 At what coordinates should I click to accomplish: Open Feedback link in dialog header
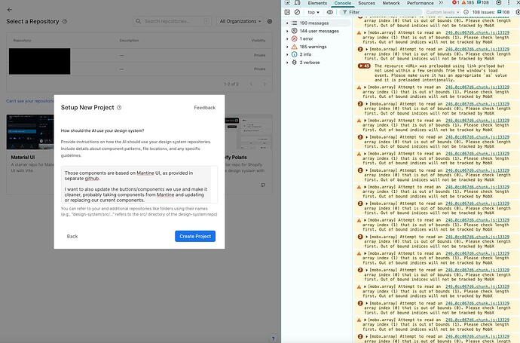click(x=205, y=108)
